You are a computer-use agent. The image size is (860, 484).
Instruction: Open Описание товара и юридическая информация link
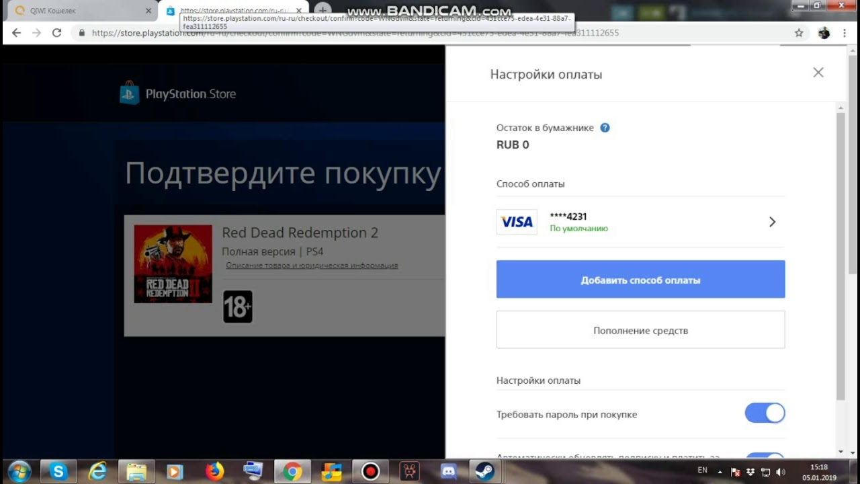point(312,266)
